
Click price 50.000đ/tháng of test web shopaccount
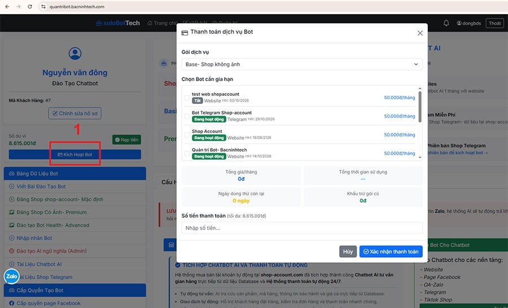point(400,98)
